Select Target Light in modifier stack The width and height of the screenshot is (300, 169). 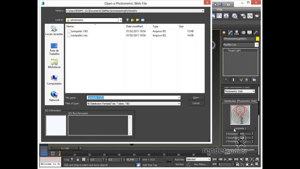click(234, 50)
